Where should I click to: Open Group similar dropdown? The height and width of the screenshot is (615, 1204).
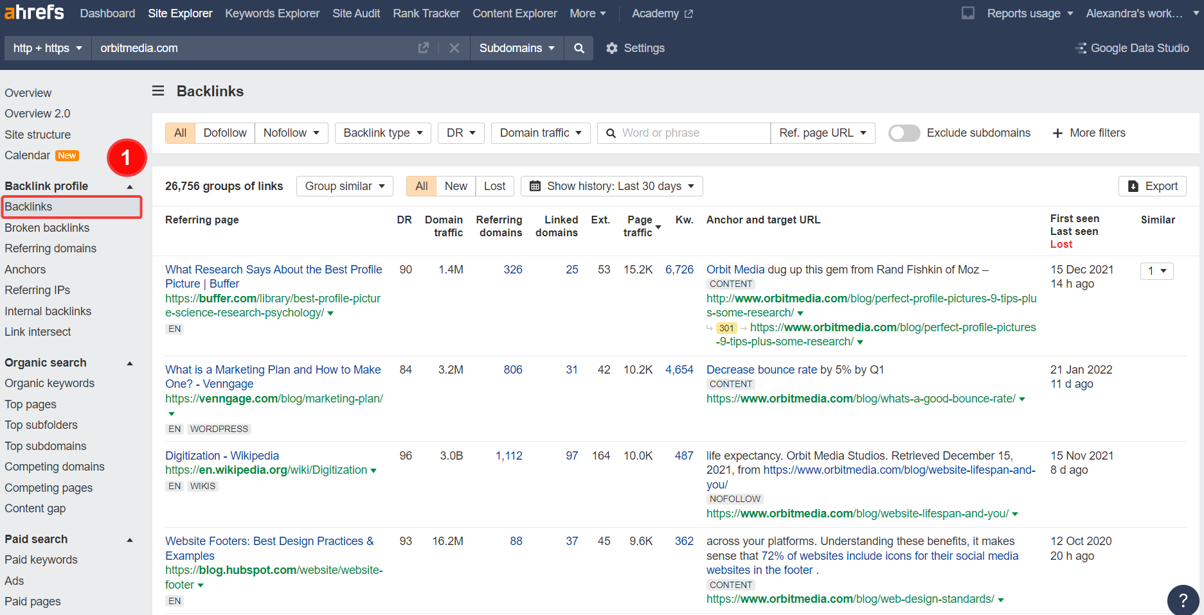[x=345, y=186]
